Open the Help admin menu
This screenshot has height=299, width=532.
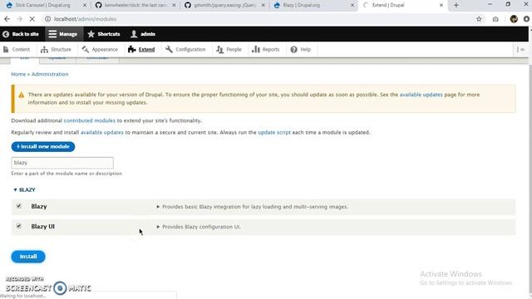click(x=301, y=50)
